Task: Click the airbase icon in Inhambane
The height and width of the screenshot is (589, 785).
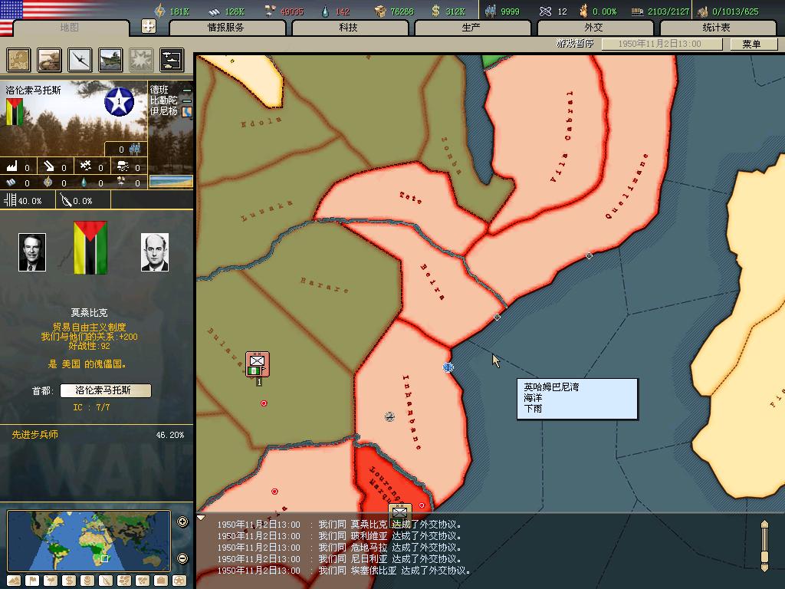Action: click(x=389, y=416)
